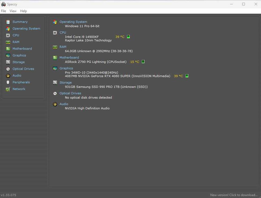
Task: Click the Graphics heading in summary panel
Action: point(66,68)
